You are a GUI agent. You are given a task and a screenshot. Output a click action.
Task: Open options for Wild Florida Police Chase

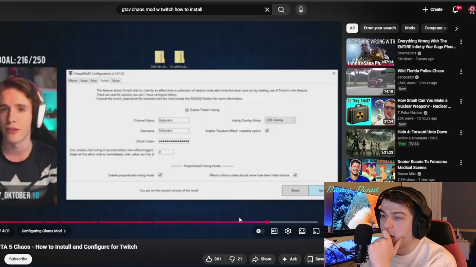(x=461, y=72)
